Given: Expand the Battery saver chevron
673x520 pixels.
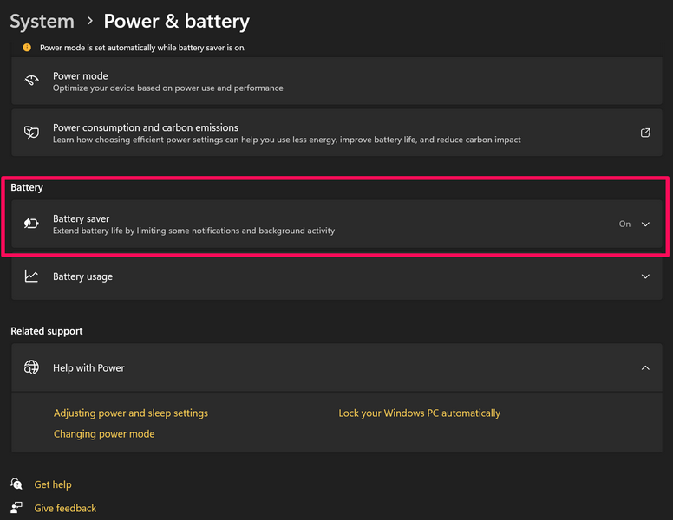Looking at the screenshot, I should [x=645, y=224].
